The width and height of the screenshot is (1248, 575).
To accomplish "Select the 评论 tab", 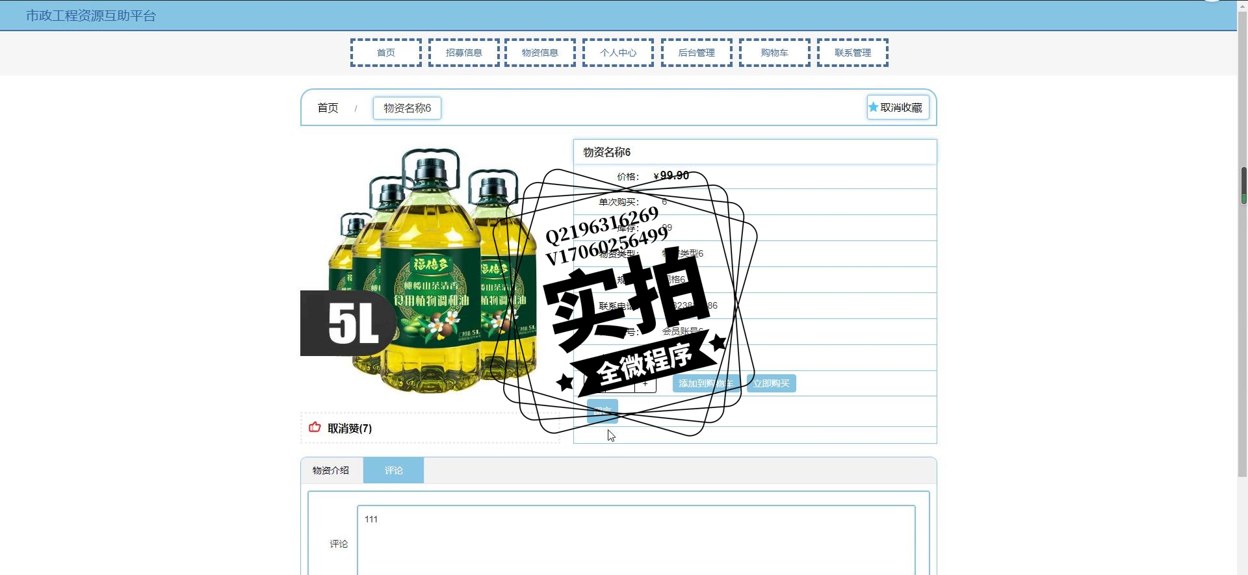I will pyautogui.click(x=393, y=470).
